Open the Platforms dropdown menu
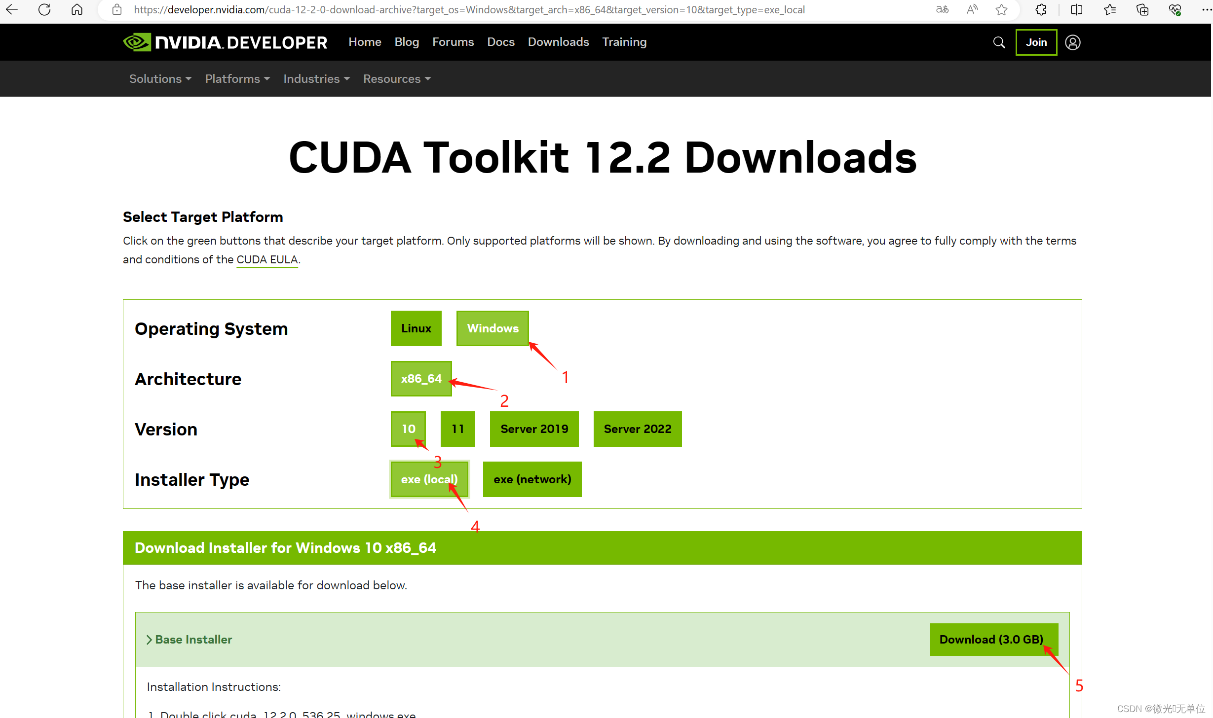Image resolution: width=1213 pixels, height=718 pixels. [237, 79]
